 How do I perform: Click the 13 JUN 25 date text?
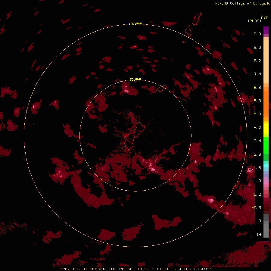[183, 269]
